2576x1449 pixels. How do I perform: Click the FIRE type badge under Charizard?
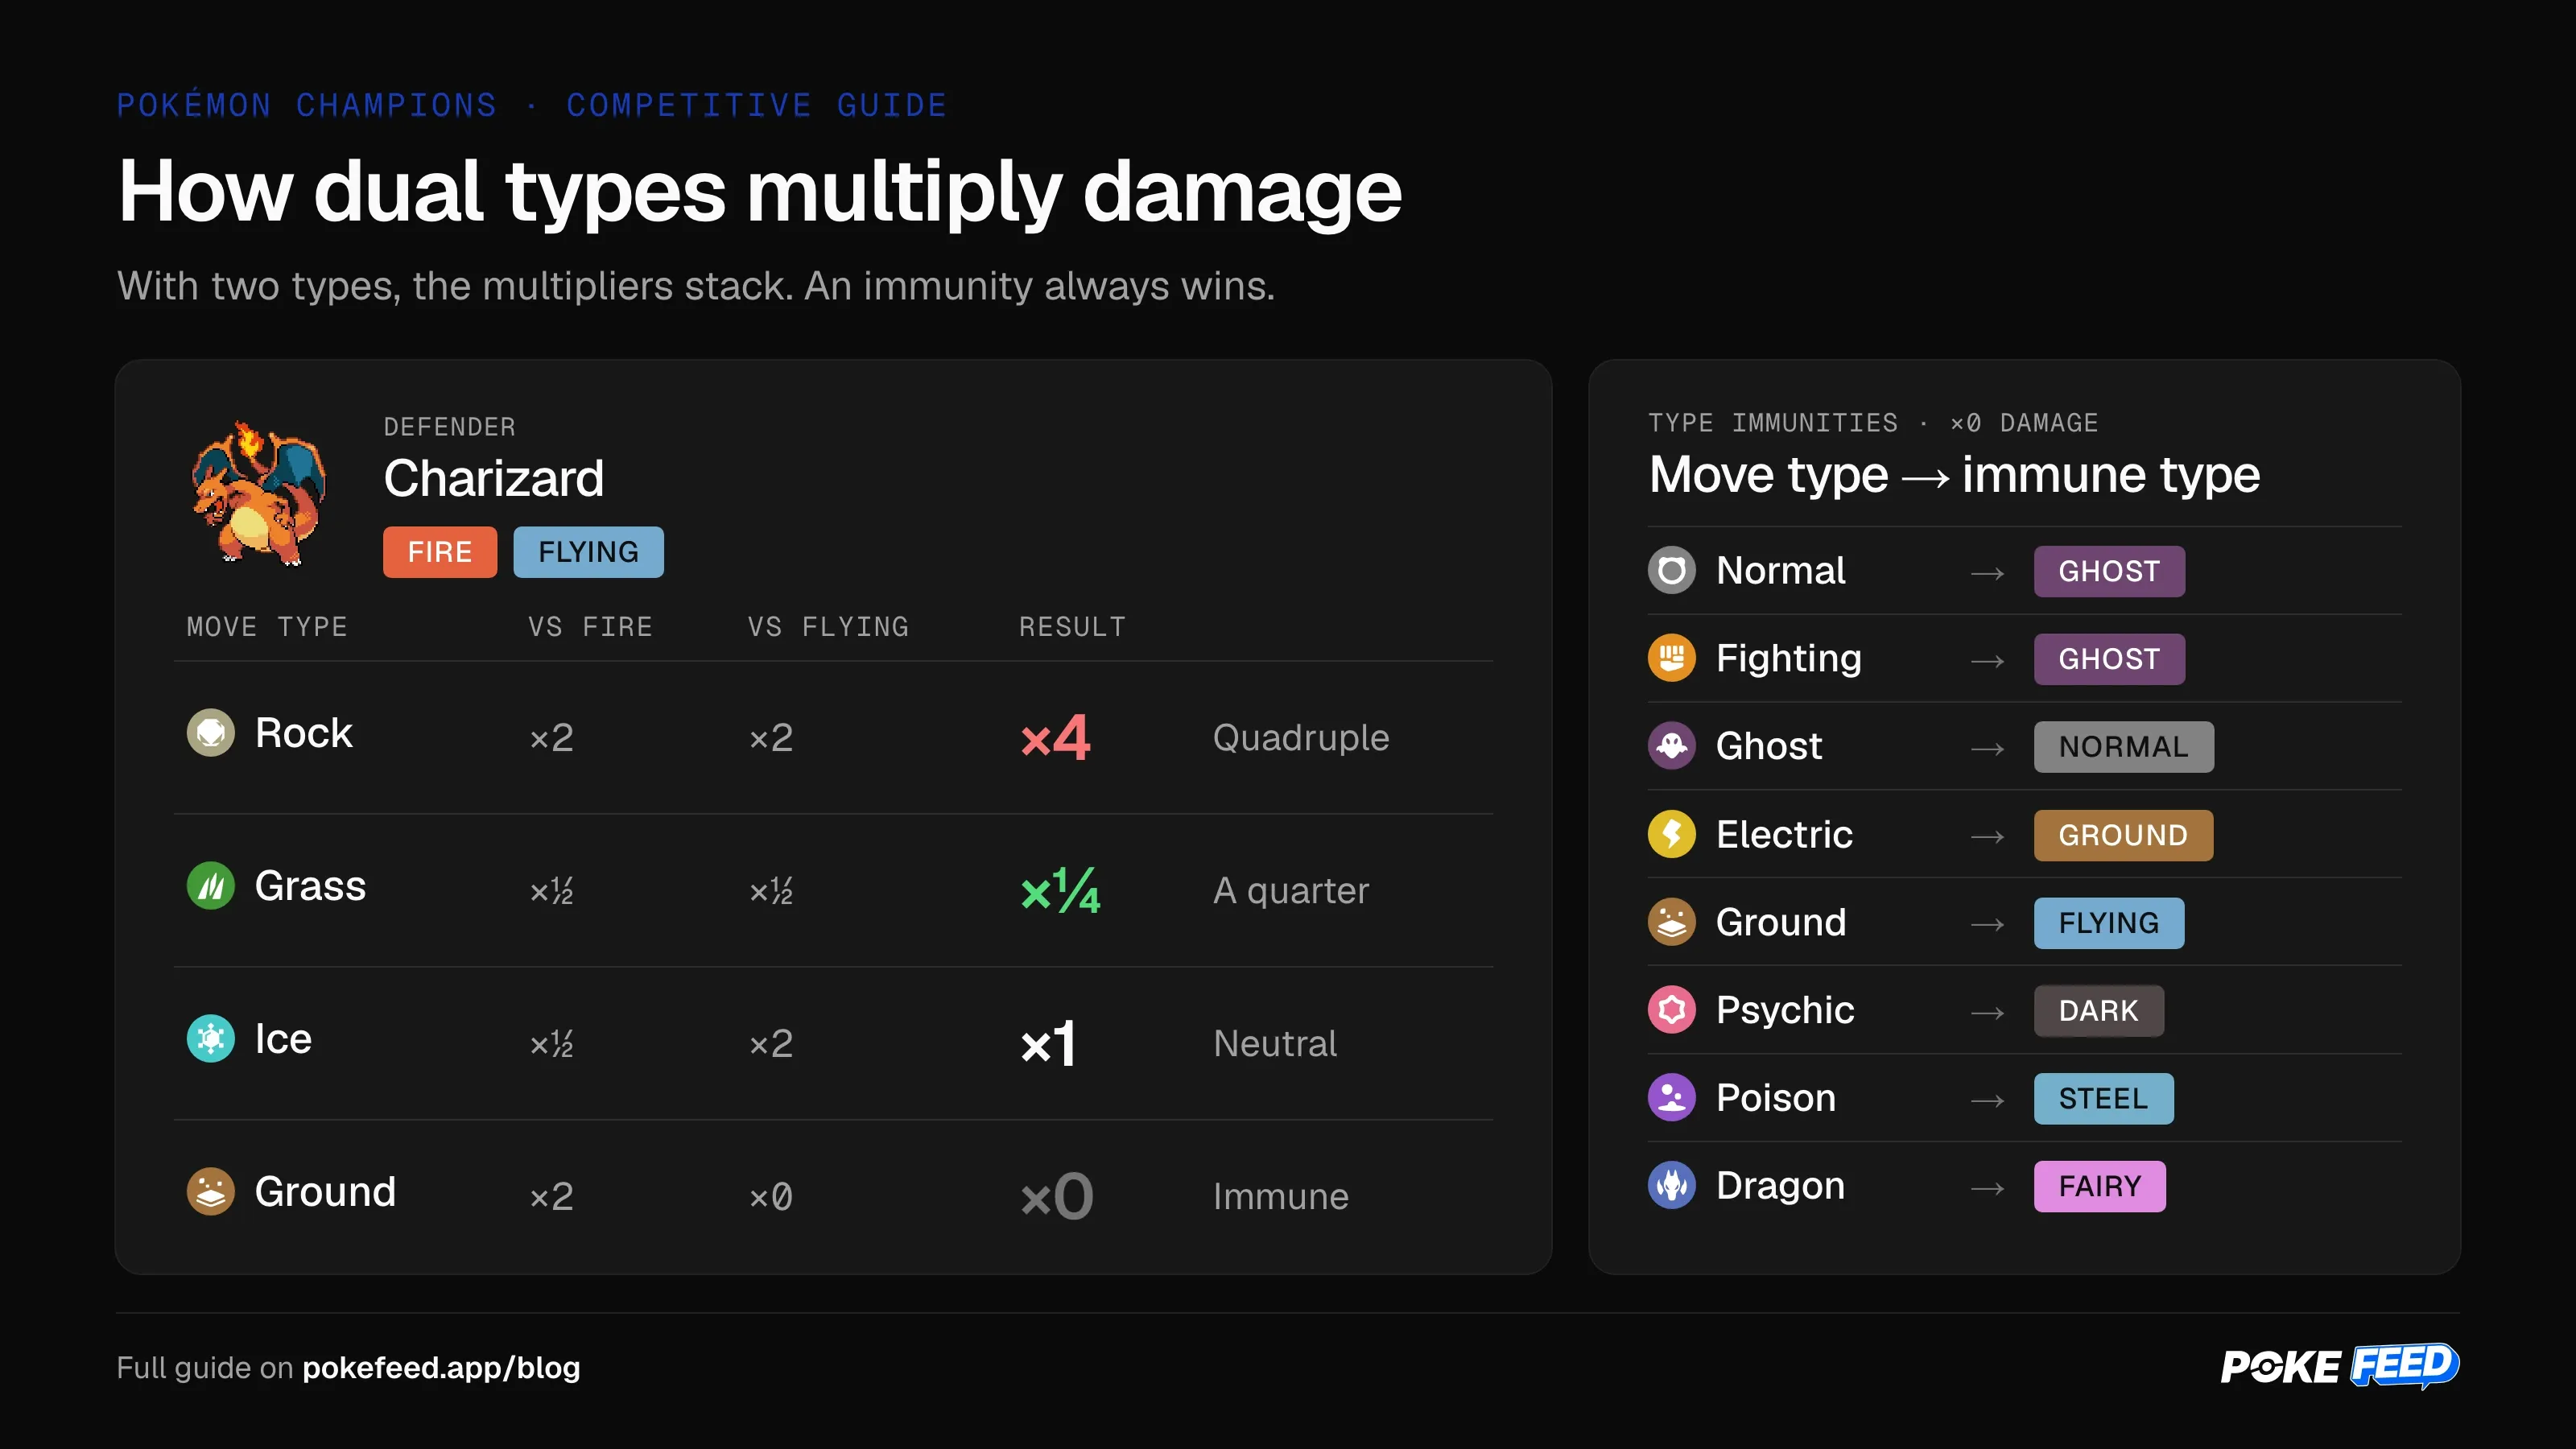pyautogui.click(x=440, y=552)
